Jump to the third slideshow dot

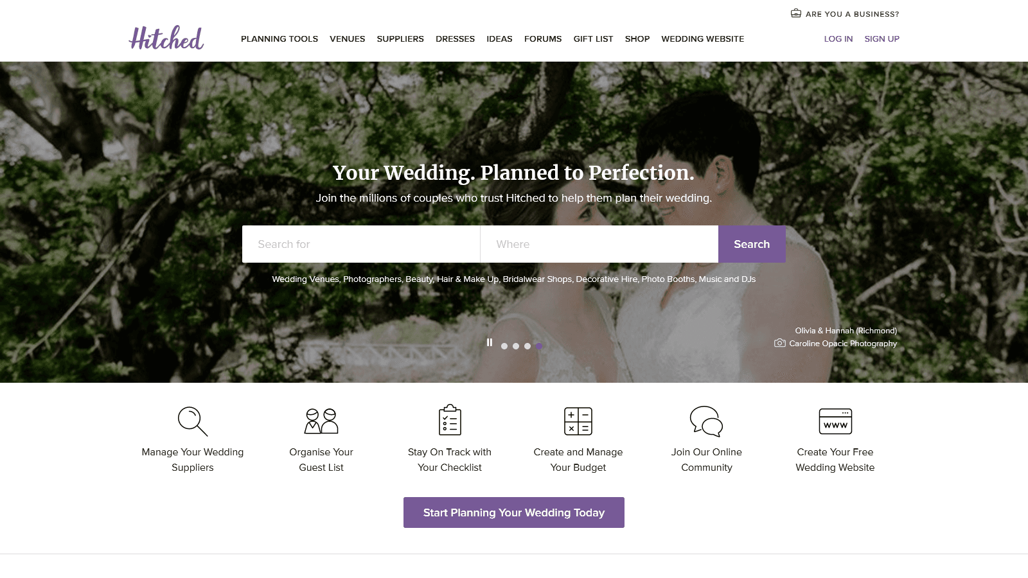click(x=527, y=346)
